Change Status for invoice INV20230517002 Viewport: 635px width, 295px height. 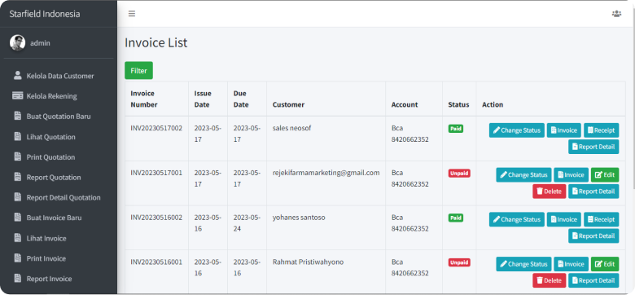[x=517, y=130]
